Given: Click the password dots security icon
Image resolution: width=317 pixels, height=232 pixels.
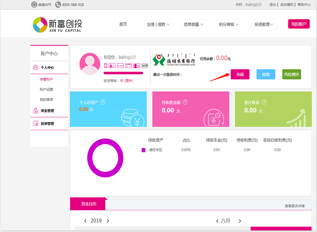Looking at the screenshot, I should point(120,66).
